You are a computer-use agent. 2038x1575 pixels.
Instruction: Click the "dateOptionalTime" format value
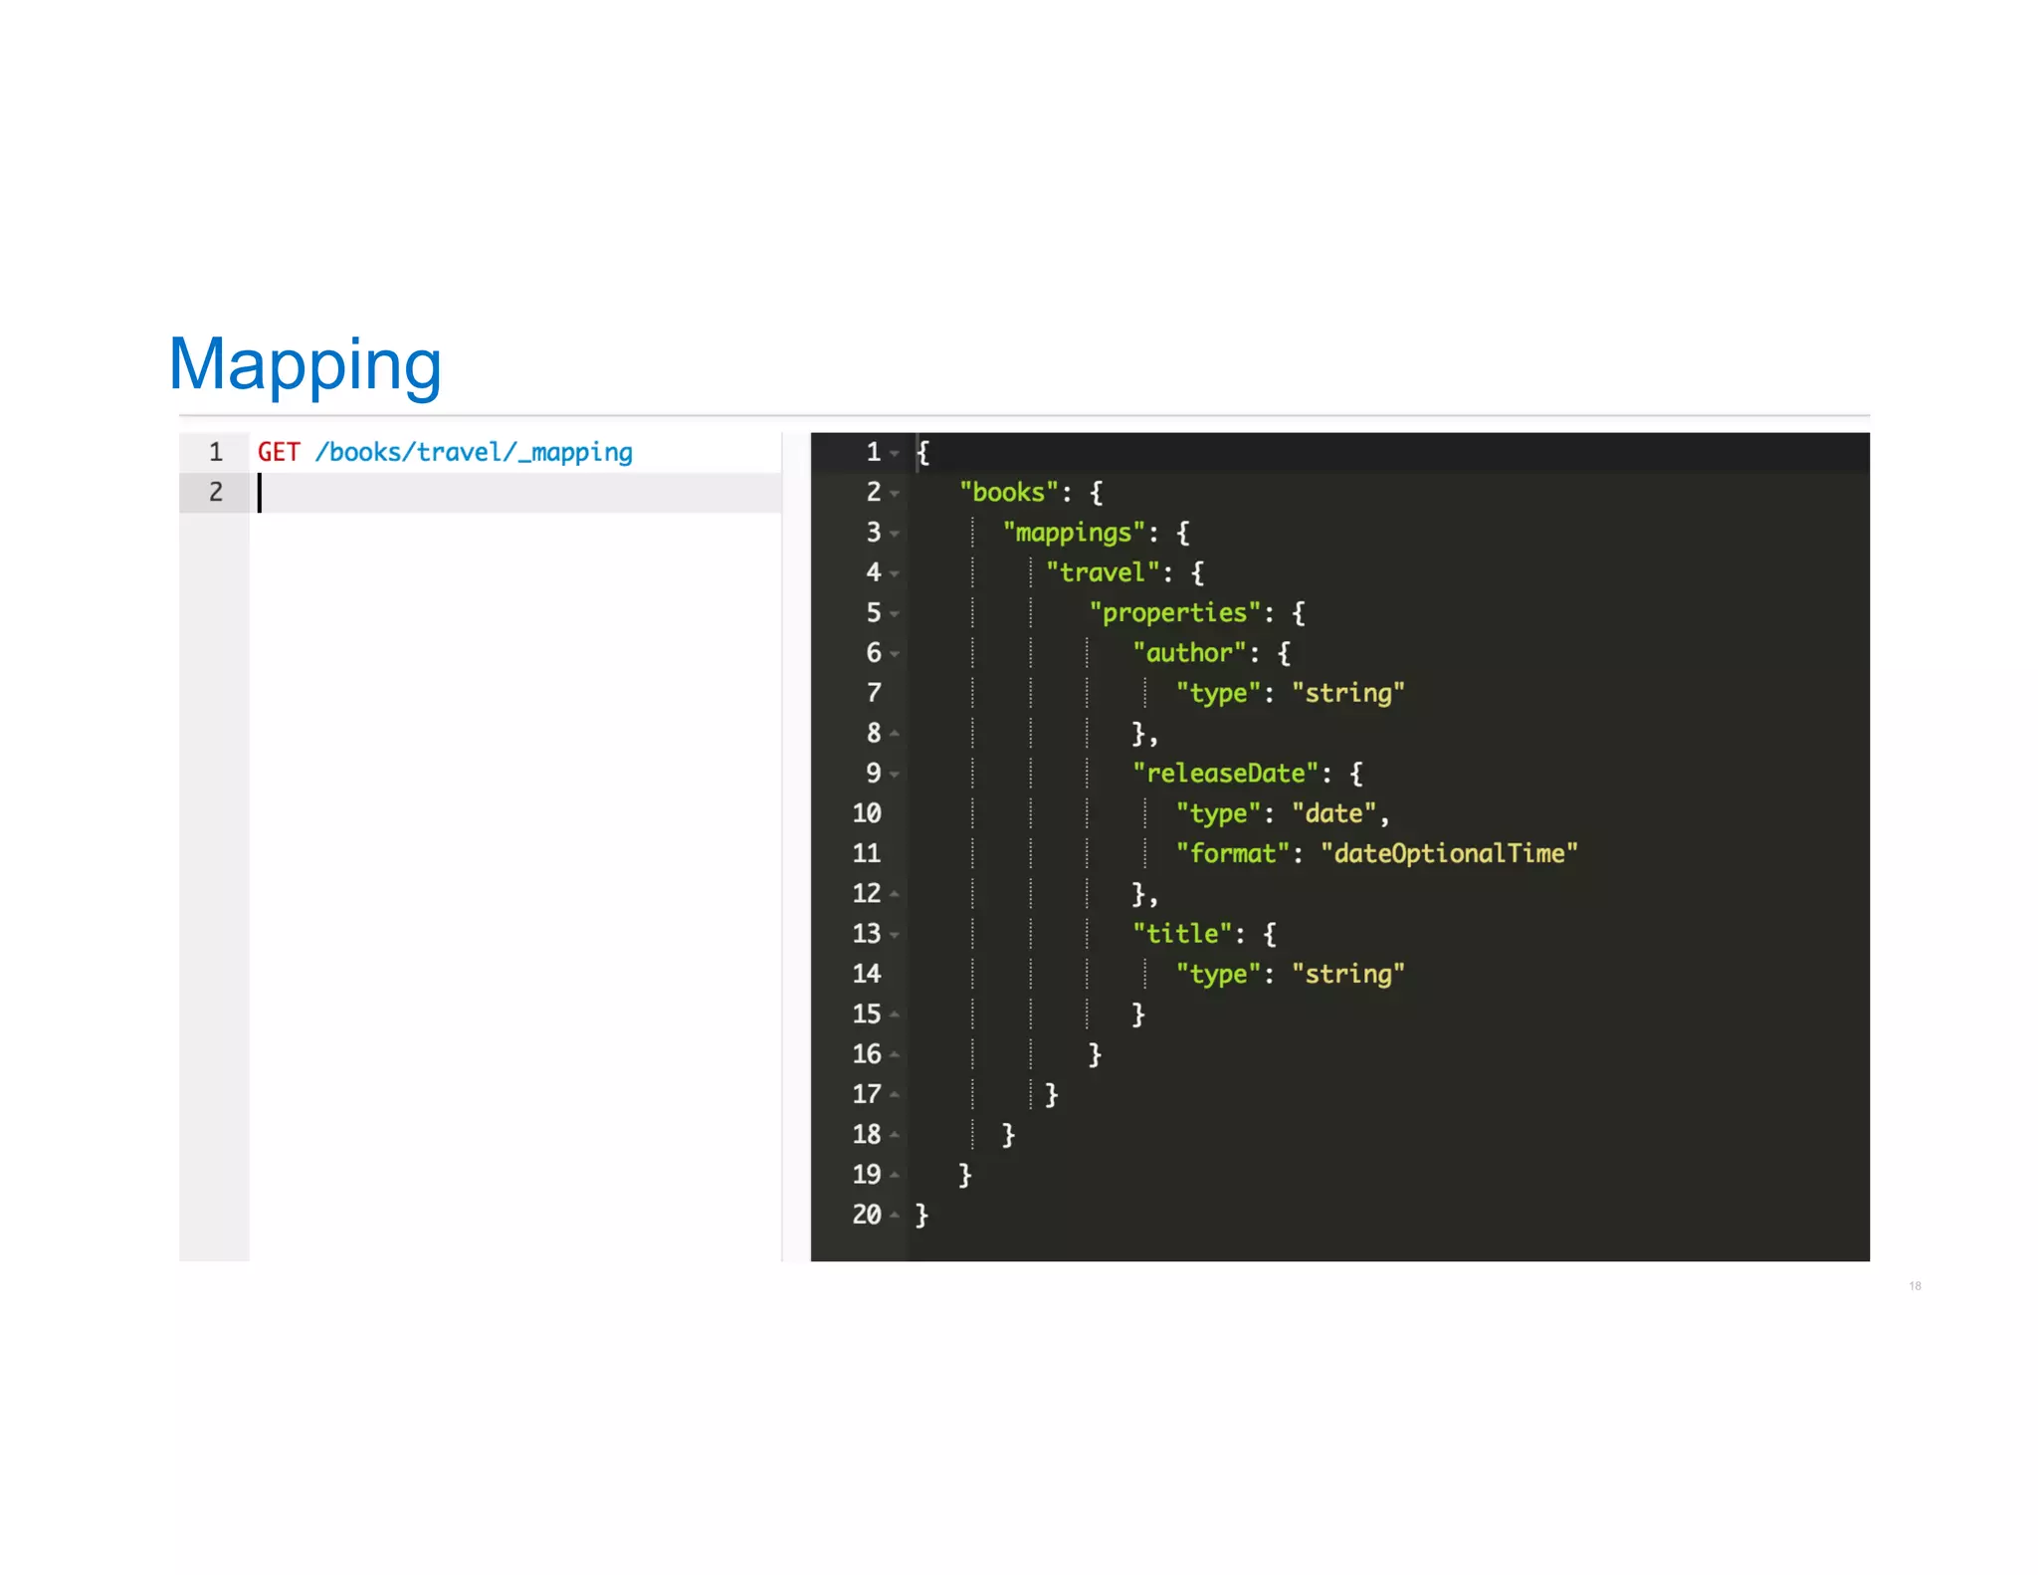(x=1448, y=854)
